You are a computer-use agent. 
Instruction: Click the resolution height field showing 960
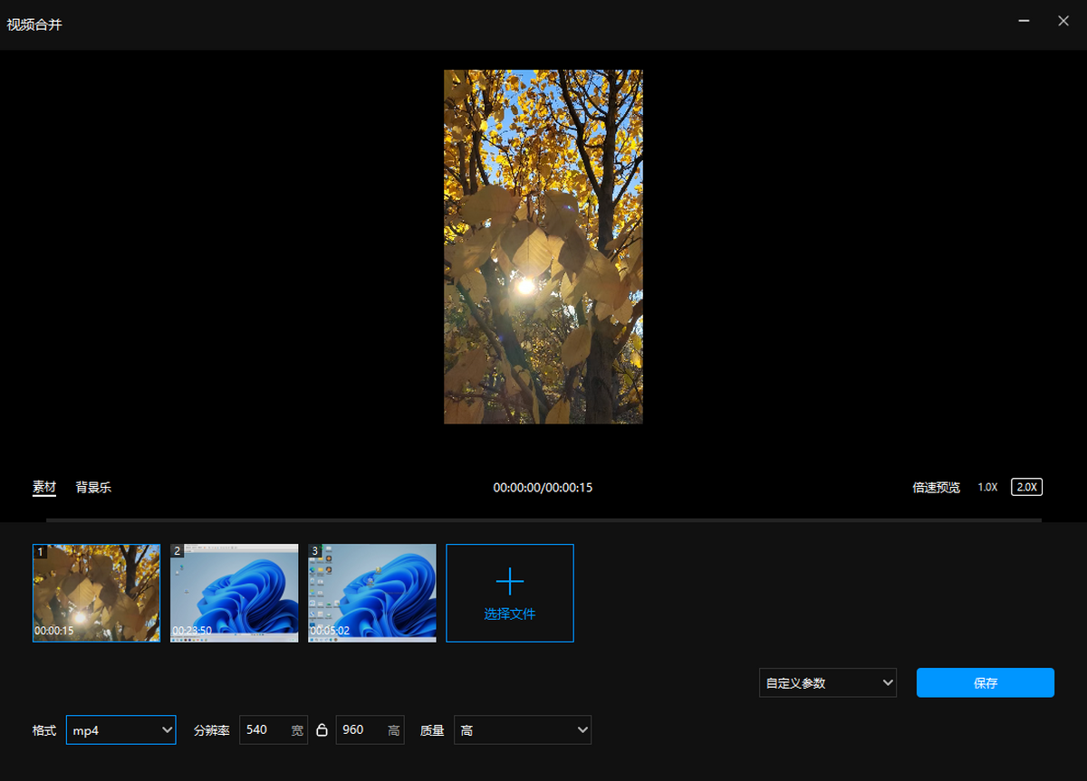pos(361,730)
